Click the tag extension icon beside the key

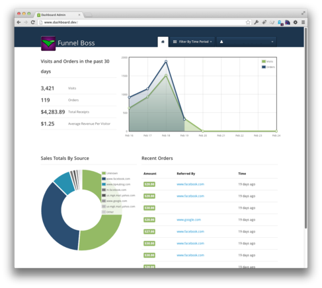[264, 22]
